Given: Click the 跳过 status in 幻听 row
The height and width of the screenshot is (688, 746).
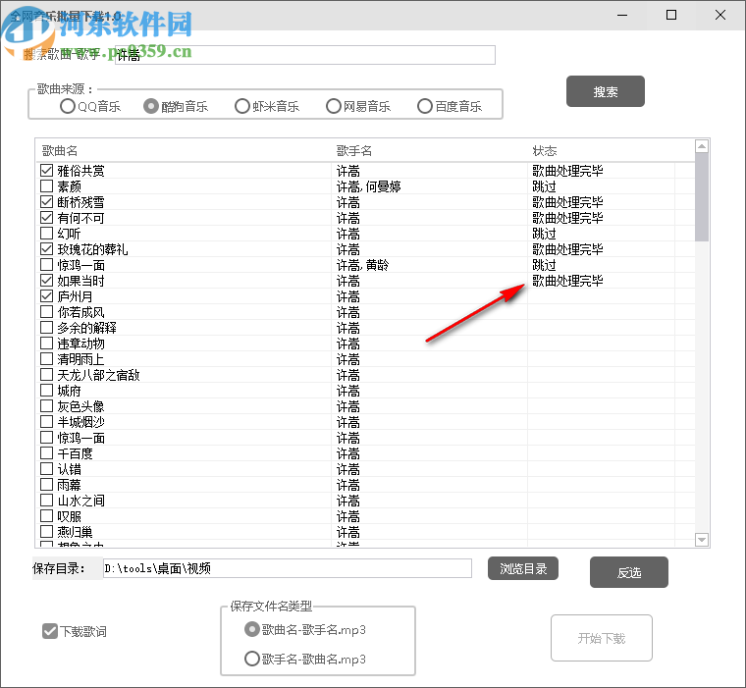Looking at the screenshot, I should pyautogui.click(x=544, y=234).
